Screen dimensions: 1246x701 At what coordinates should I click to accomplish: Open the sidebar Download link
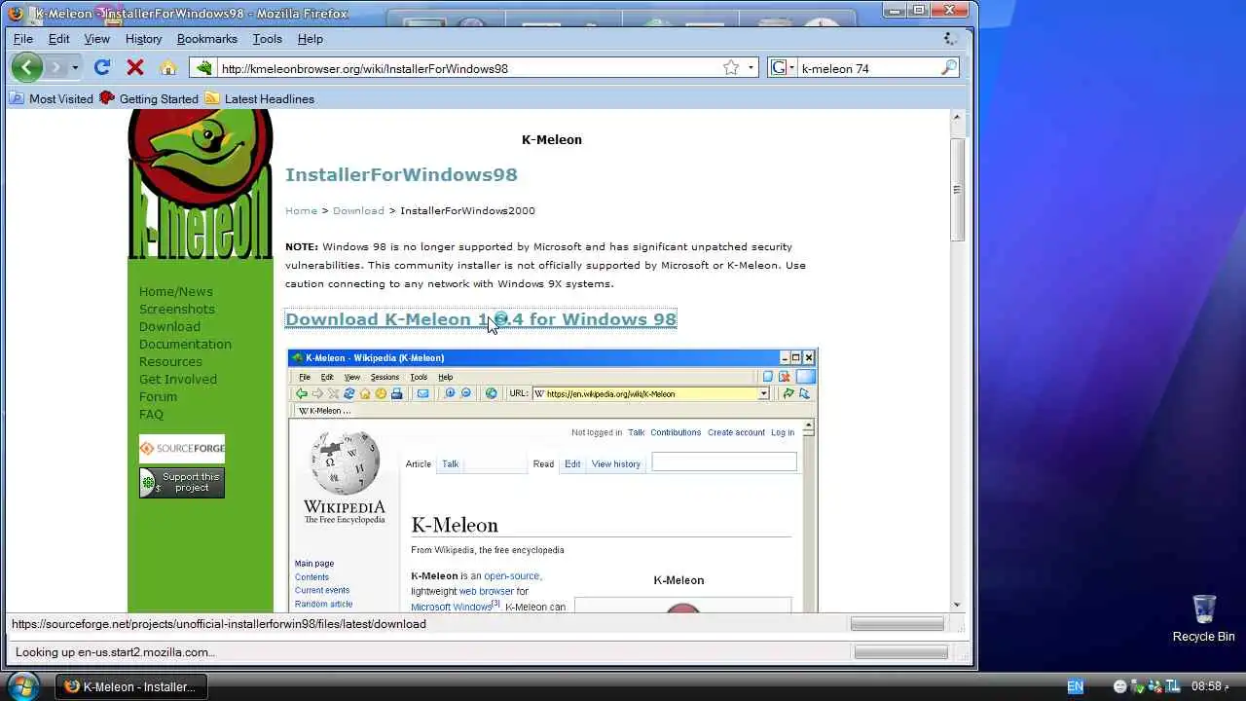tap(169, 326)
